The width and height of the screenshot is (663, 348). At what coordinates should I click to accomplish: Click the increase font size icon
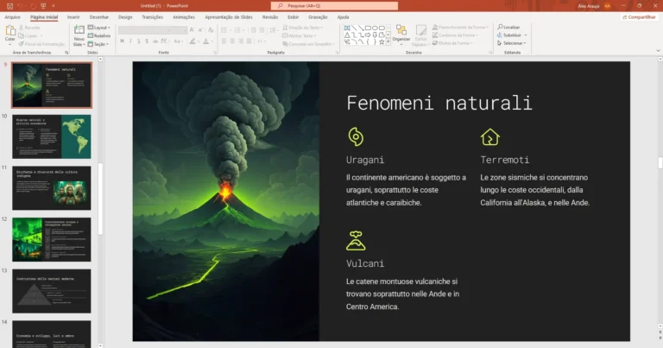[x=192, y=30]
